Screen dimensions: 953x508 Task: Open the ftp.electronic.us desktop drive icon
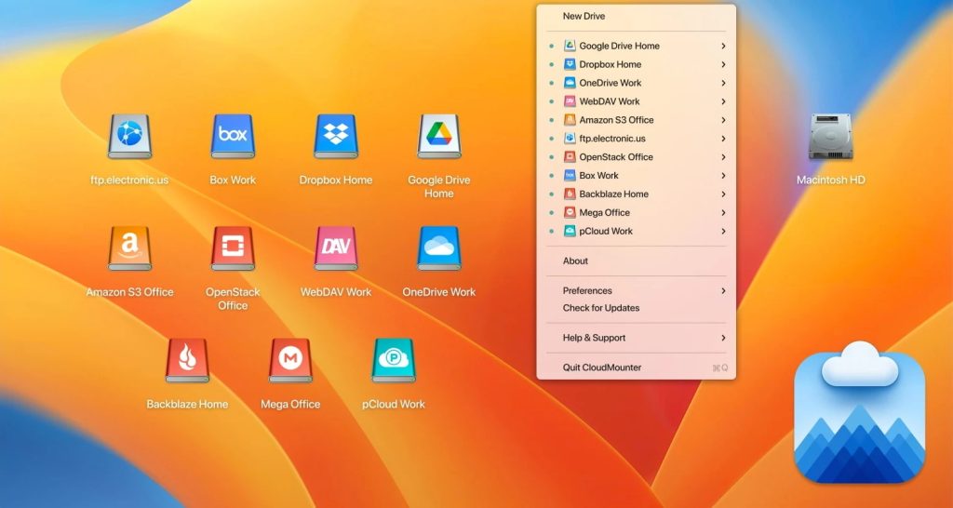129,136
